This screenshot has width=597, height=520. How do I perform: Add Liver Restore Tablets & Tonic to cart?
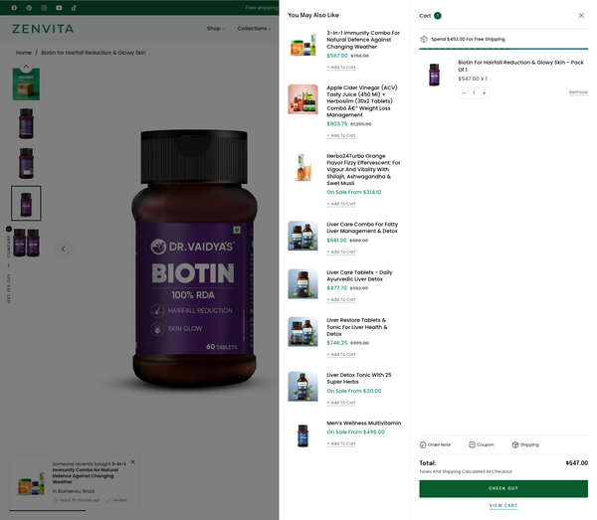[341, 355]
